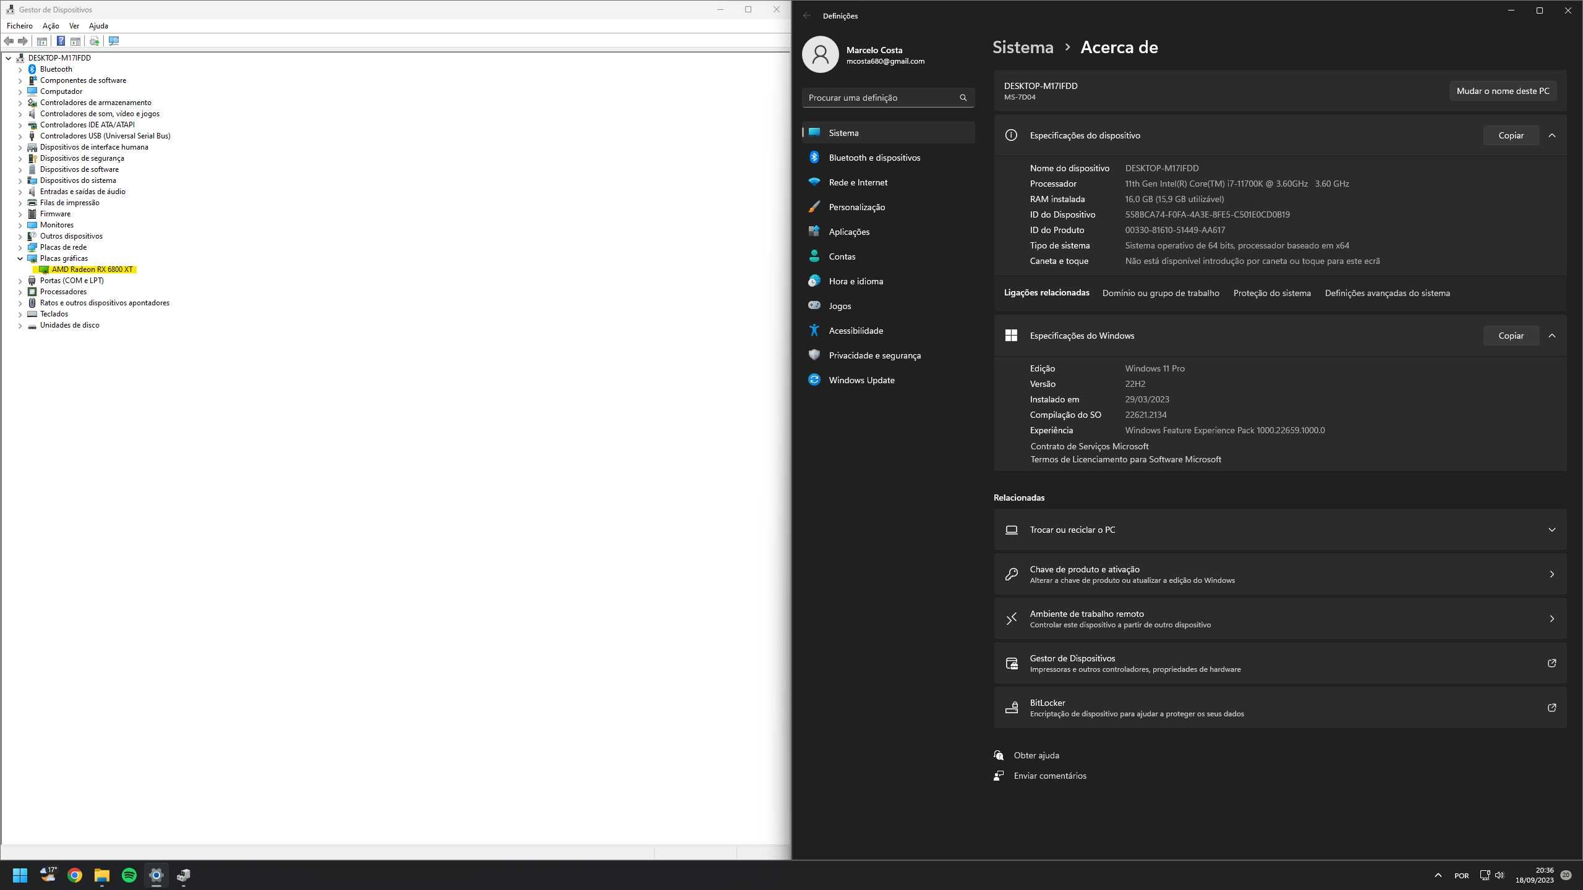Open Proteção do sistema link
Viewport: 1583px width, 890px height.
pos(1272,293)
